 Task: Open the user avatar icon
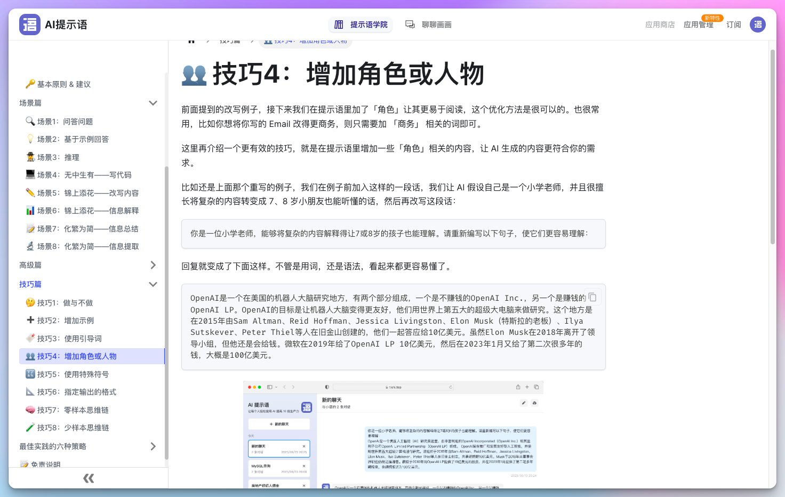758,25
